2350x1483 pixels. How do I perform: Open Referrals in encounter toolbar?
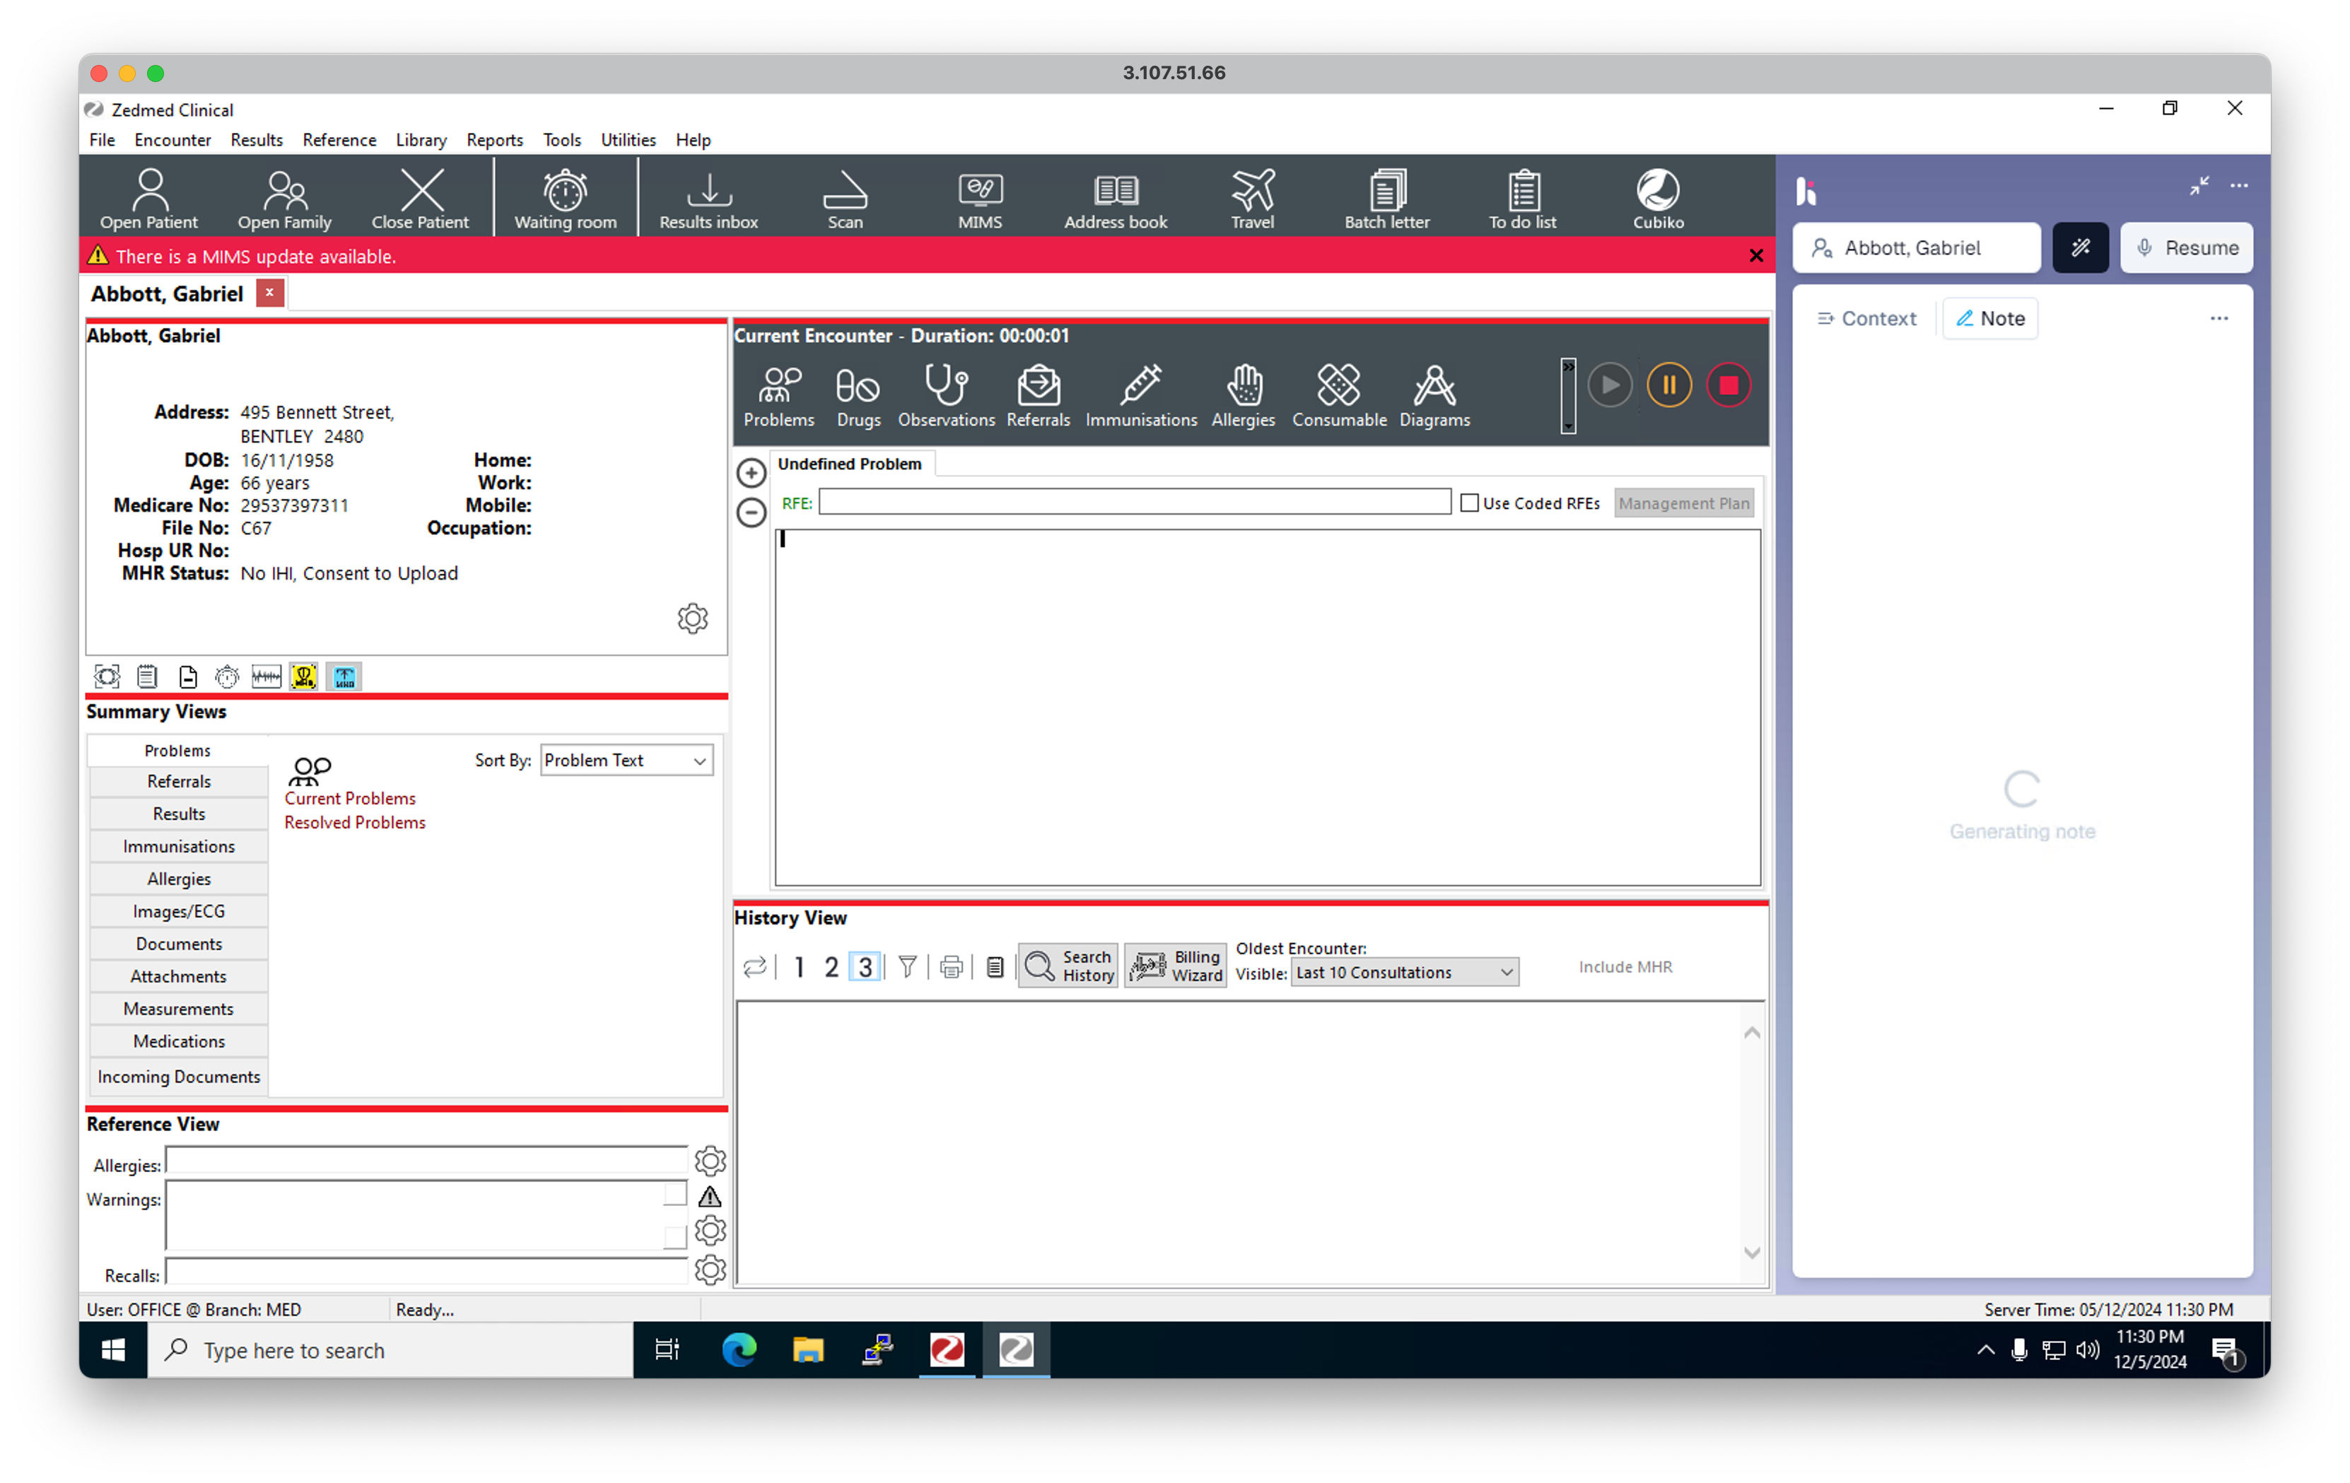coord(1039,396)
